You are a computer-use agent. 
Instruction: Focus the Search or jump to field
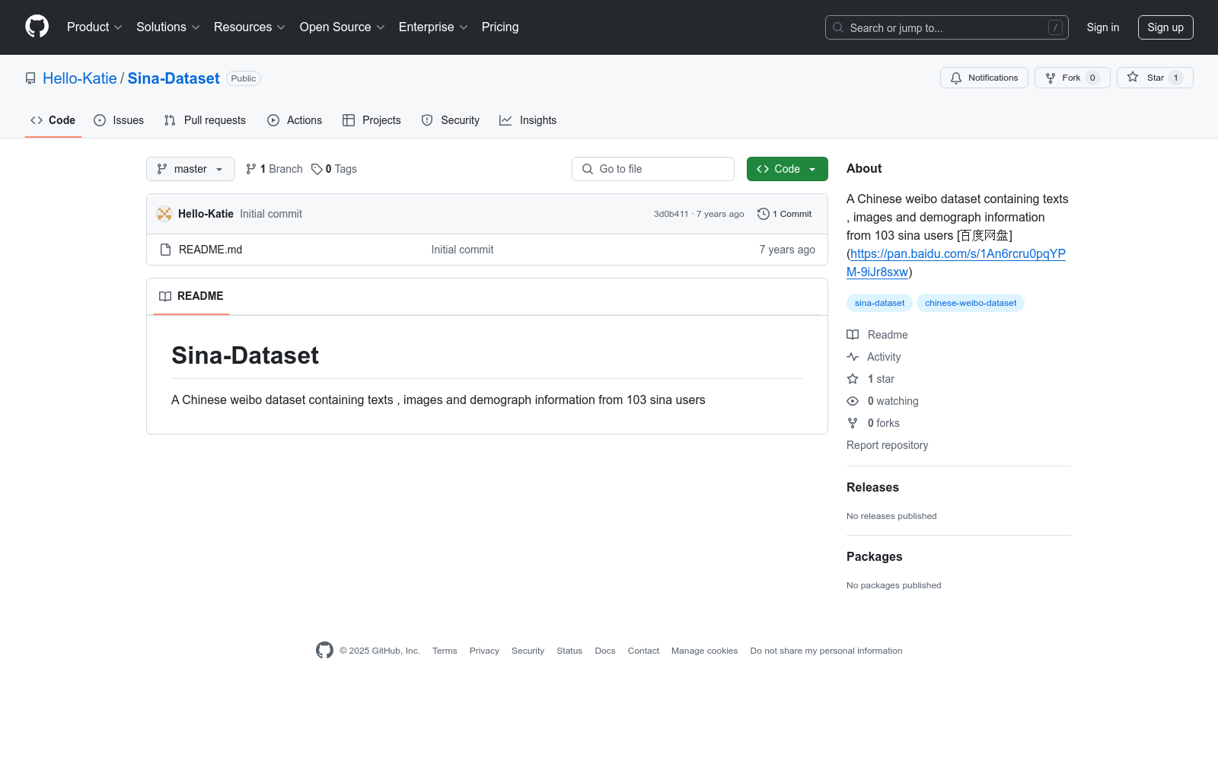click(x=946, y=27)
